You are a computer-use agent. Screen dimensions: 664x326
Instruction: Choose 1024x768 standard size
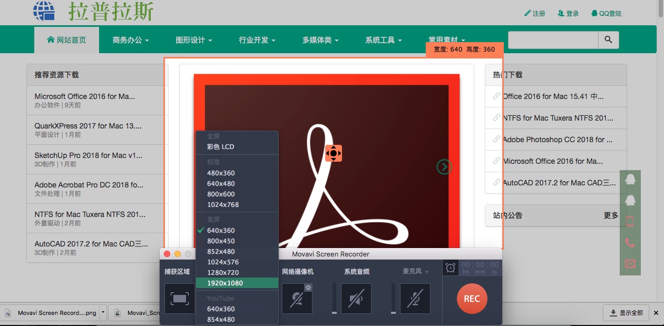tap(237, 204)
